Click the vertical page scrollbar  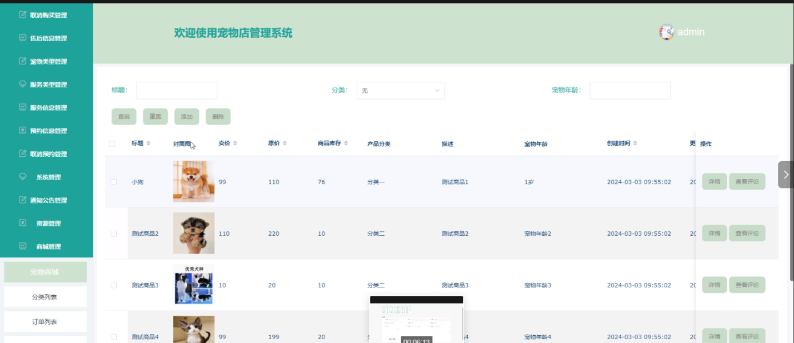pyautogui.click(x=792, y=172)
